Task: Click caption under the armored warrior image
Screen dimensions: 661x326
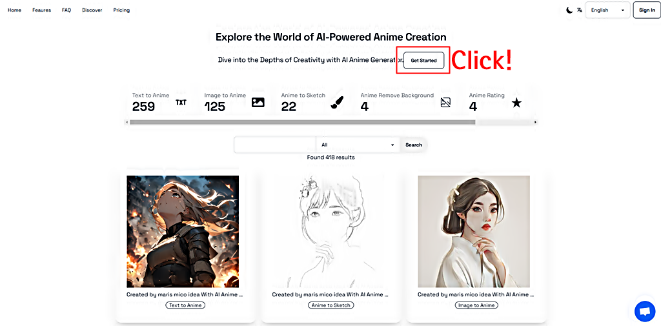Action: 185,294
